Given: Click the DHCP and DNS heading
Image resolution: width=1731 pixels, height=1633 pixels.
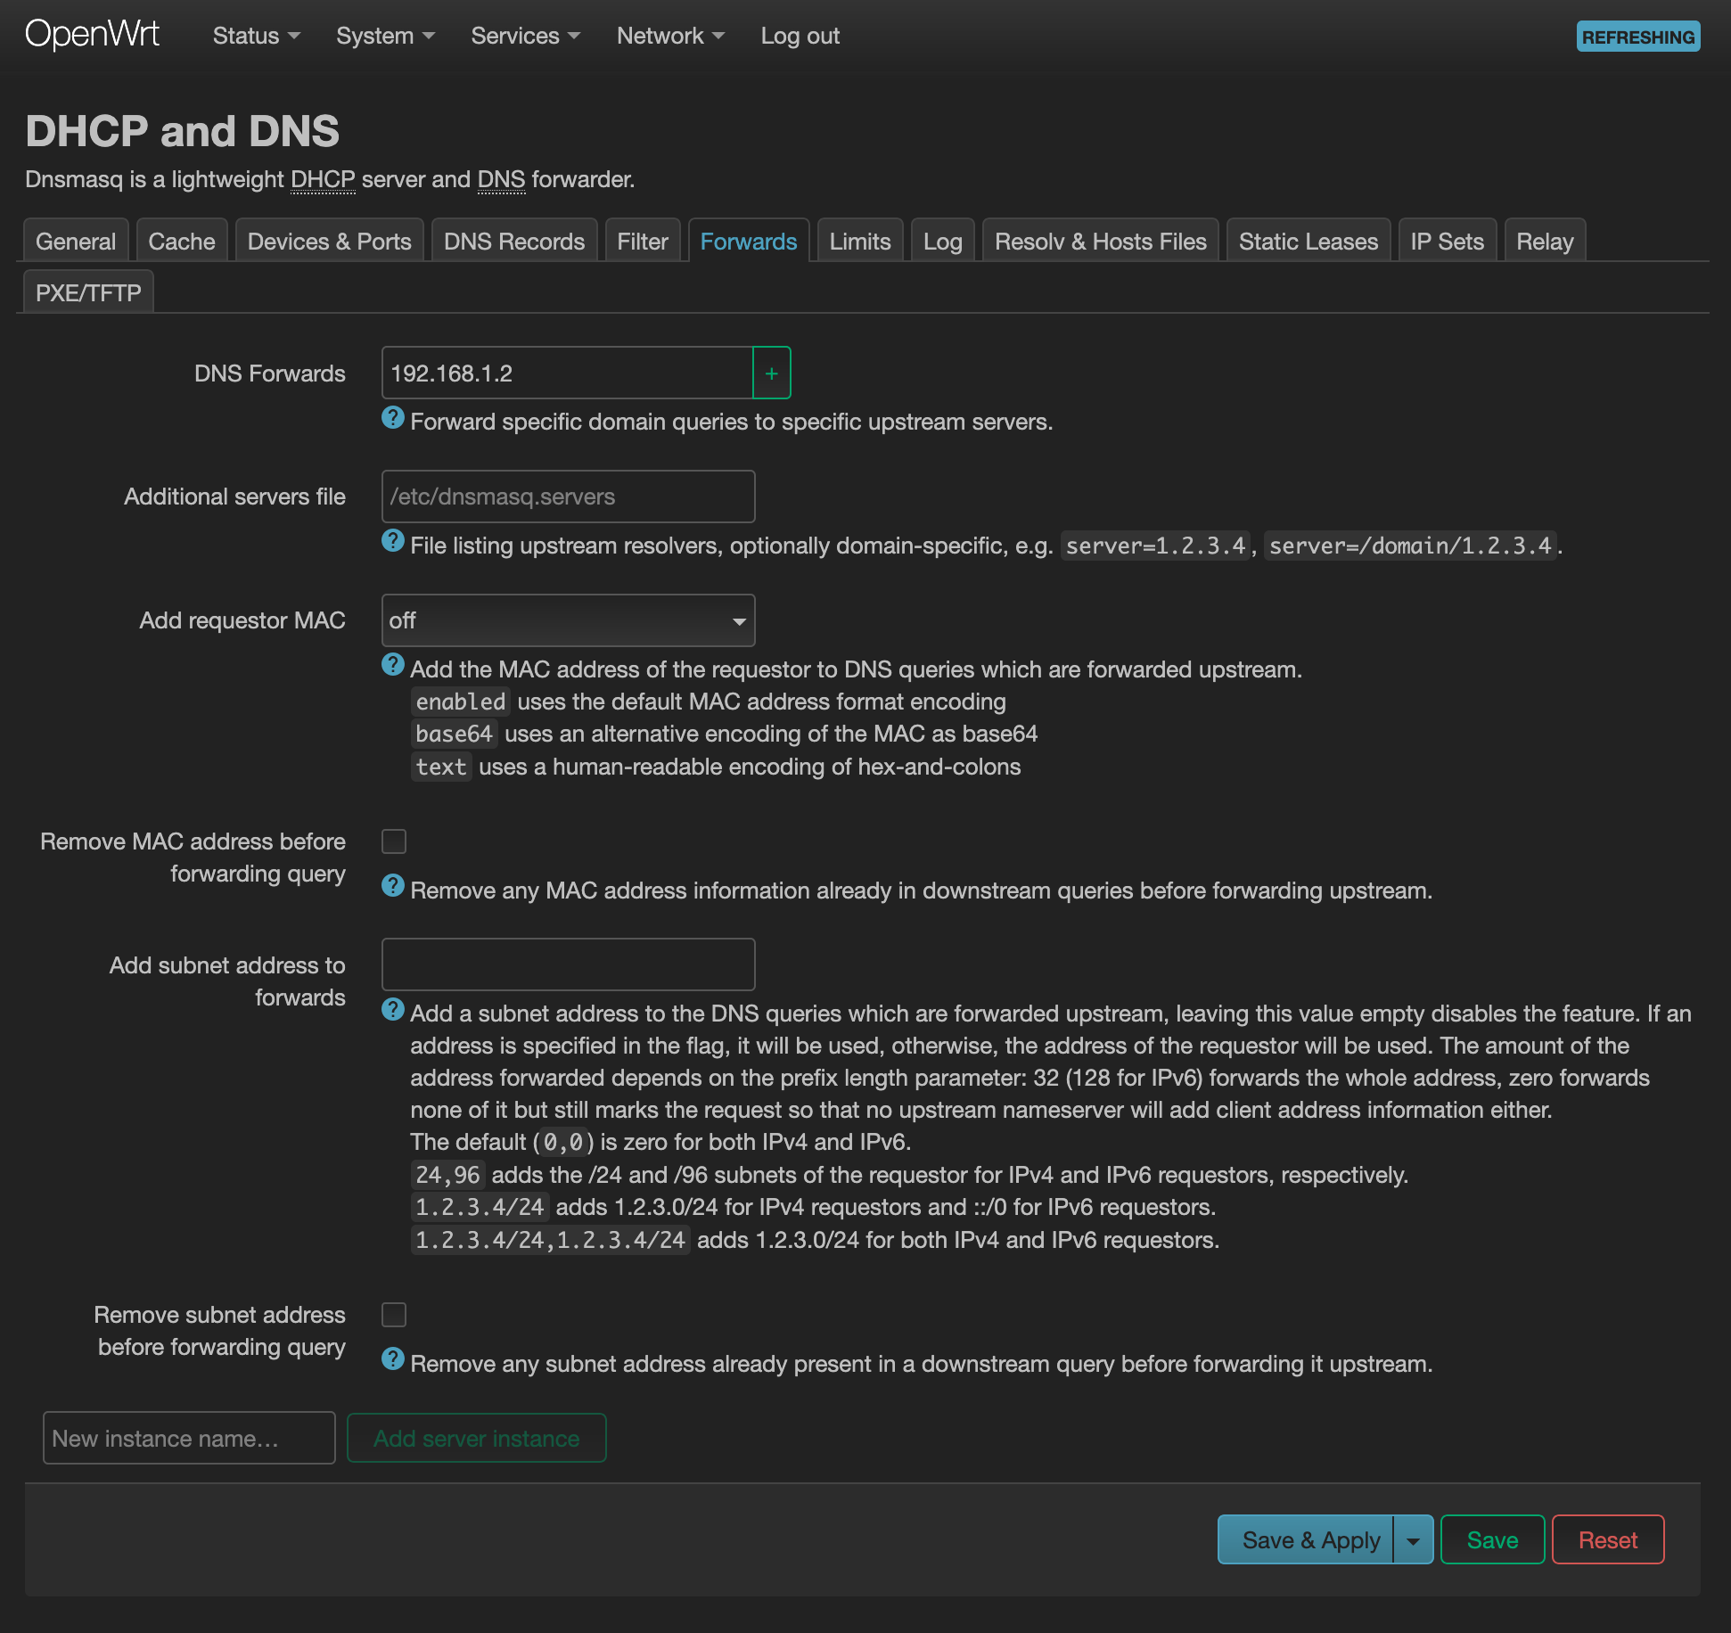Looking at the screenshot, I should coord(183,131).
